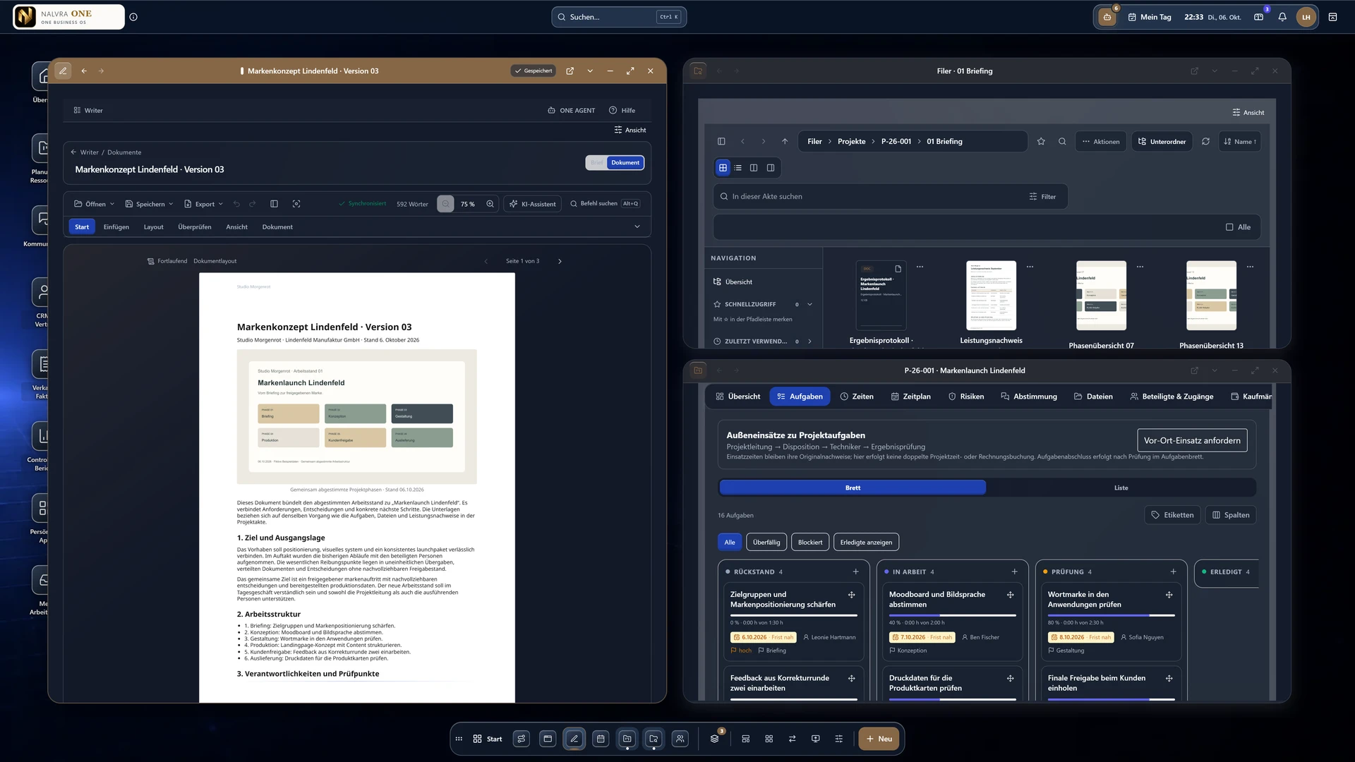Open the Zeitplan project tab
Screen dimensions: 1355x762
click(910, 397)
